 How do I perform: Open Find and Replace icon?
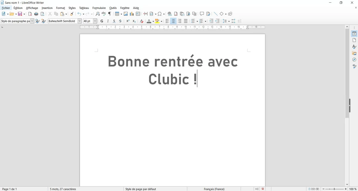(x=98, y=14)
